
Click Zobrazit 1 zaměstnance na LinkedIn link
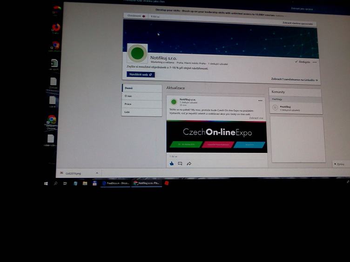pos(294,79)
